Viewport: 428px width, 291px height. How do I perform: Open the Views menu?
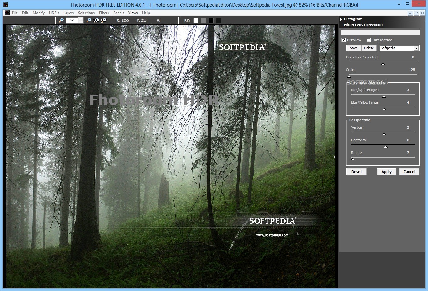[x=133, y=13]
